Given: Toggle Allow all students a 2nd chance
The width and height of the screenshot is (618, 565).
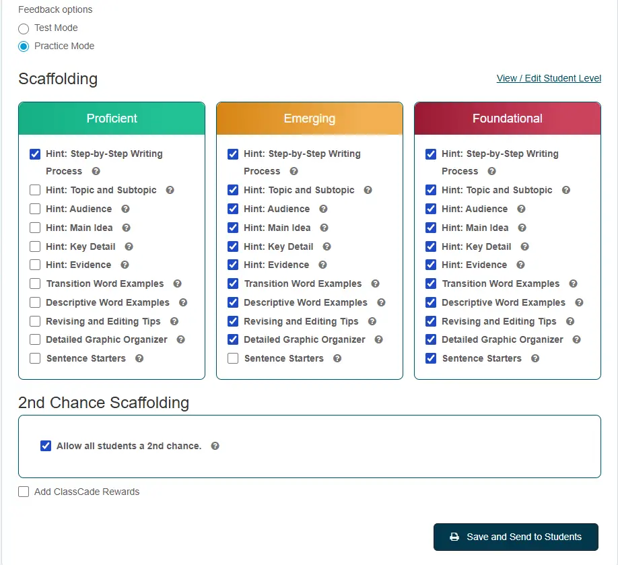Looking at the screenshot, I should coord(46,446).
